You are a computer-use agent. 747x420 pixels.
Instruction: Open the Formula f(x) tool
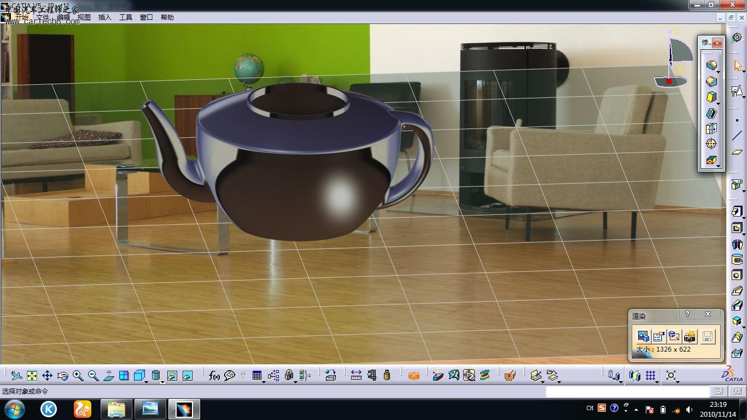click(214, 376)
